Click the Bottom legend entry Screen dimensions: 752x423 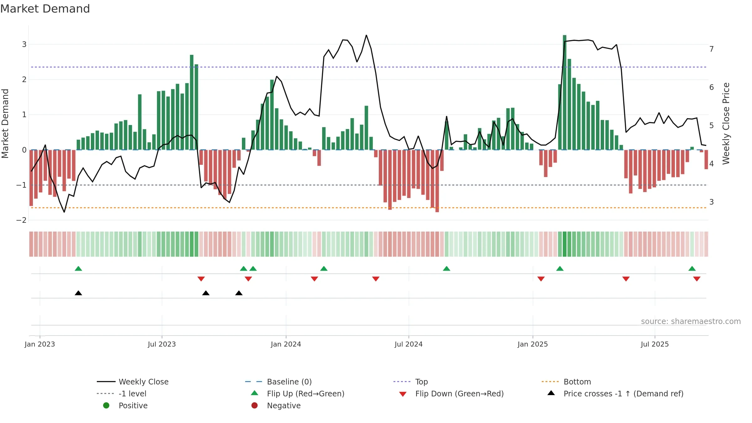click(566, 382)
